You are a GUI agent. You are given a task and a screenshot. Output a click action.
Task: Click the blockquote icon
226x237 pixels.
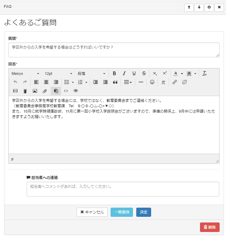pos(115,82)
